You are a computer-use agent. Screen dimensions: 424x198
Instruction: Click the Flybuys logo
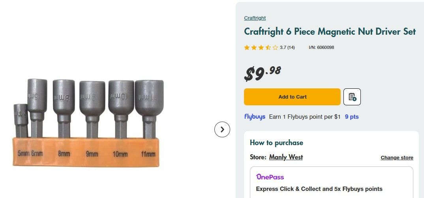pos(255,117)
